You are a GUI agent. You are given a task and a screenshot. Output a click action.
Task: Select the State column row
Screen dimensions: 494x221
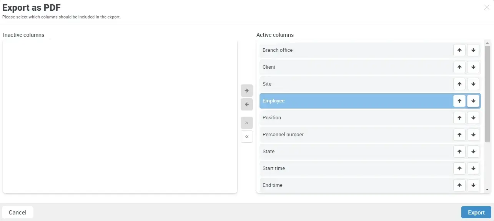[346, 152]
